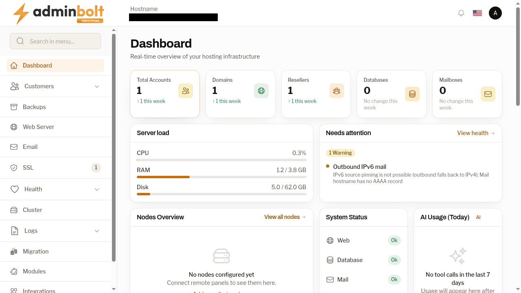521x293 pixels.
Task: Click the Modules puzzle icon in sidebar
Action: (x=14, y=271)
